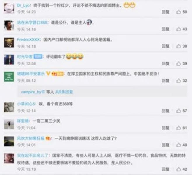Image resolution: width=192 pixels, height=175 pixels.
Task: Click 回复 on the 13:19 comment
Action: (x=165, y=169)
